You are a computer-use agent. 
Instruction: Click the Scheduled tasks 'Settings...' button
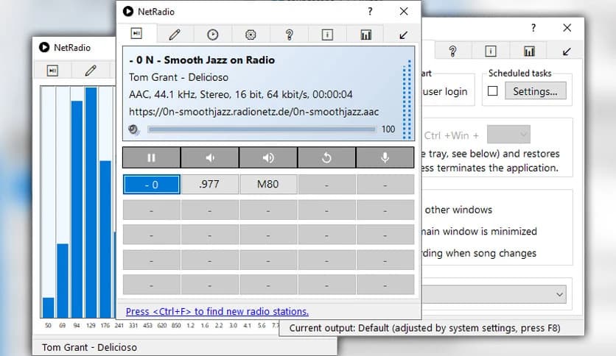coord(536,91)
